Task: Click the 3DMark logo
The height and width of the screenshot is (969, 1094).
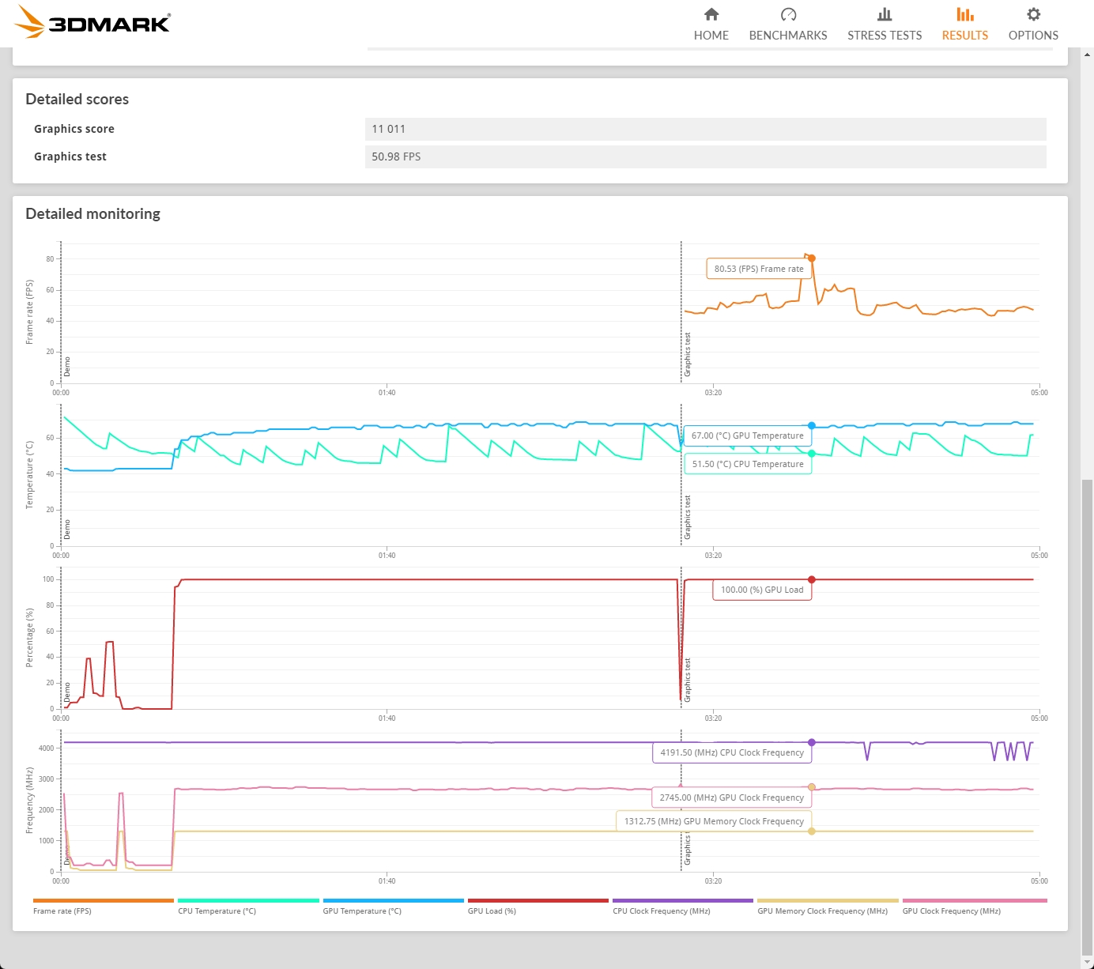Action: point(92,21)
